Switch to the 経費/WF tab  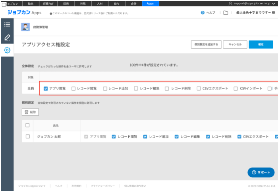tap(48, 3)
